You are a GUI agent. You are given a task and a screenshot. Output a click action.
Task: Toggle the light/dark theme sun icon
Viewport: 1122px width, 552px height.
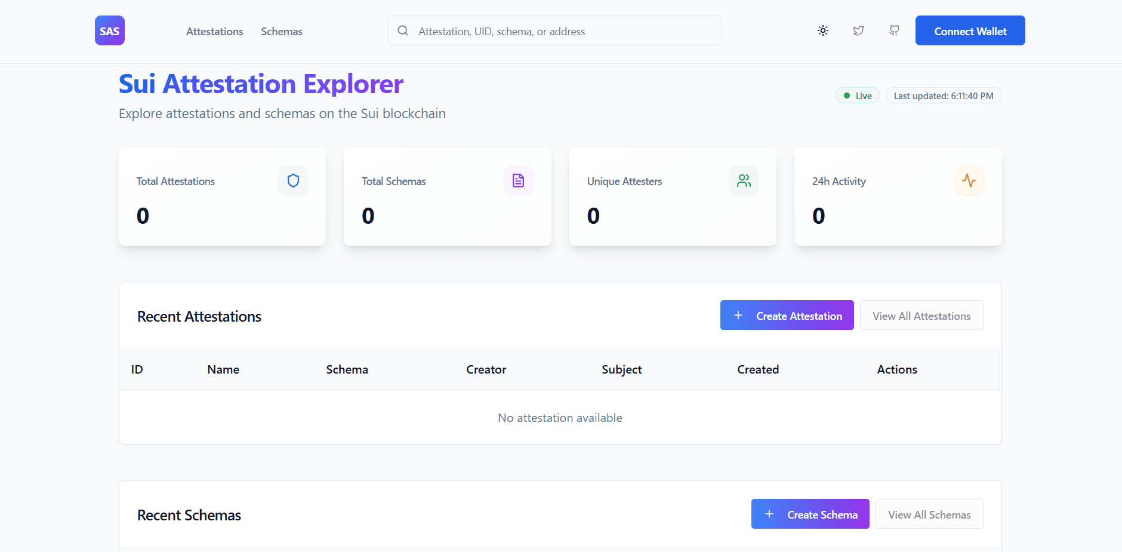(x=823, y=30)
